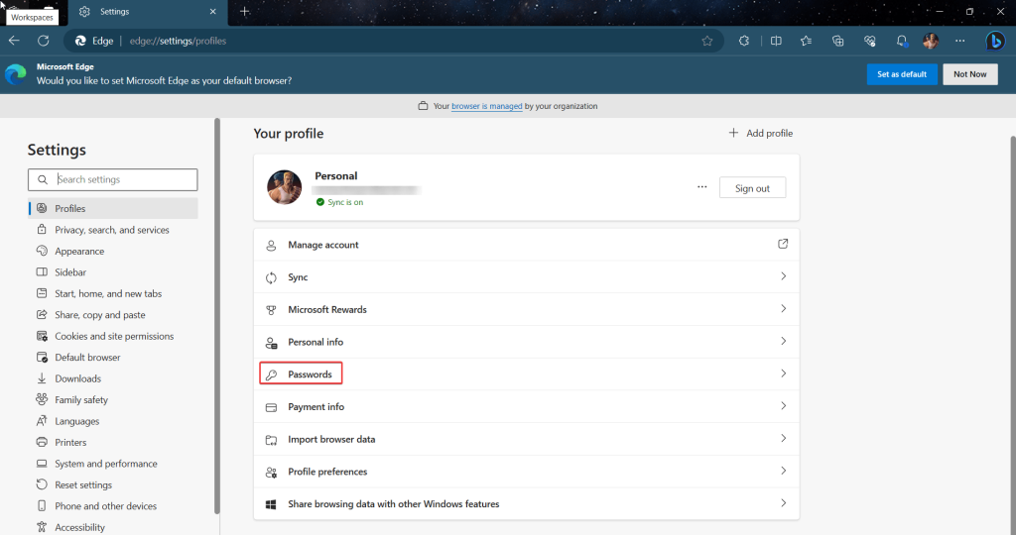This screenshot has height=535, width=1016.
Task: Click the settings sidebar scrollbar
Action: [217, 316]
